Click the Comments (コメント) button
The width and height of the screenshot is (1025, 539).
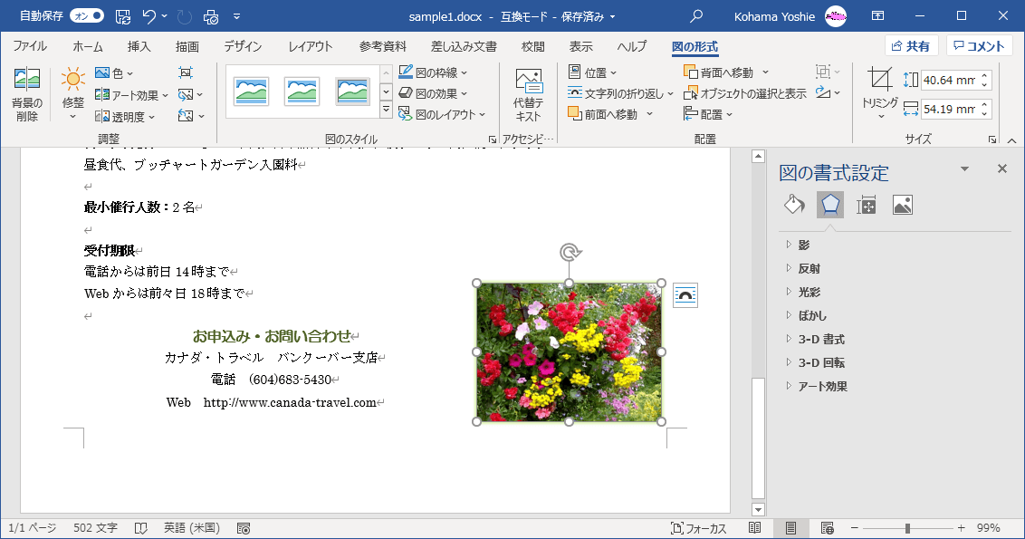pos(979,46)
